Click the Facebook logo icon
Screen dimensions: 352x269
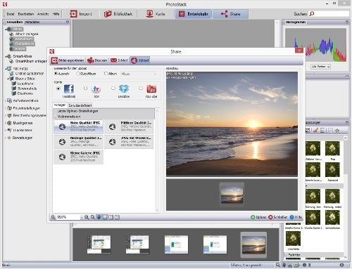[x=69, y=89]
